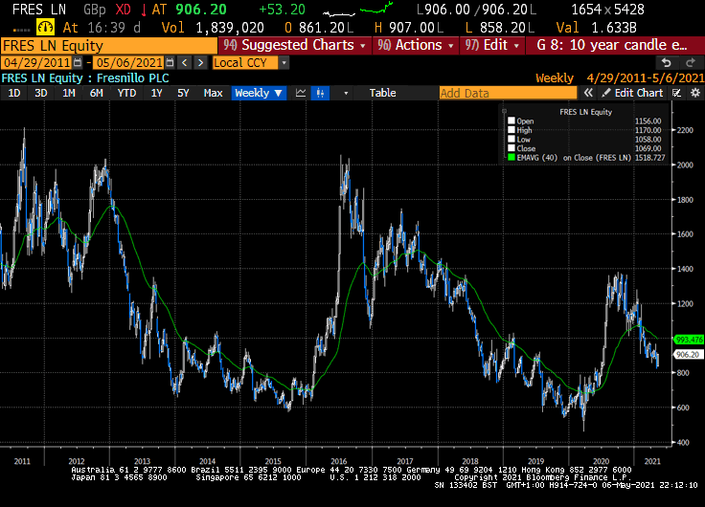
Task: Select the 1M range tab
Action: 68,93
